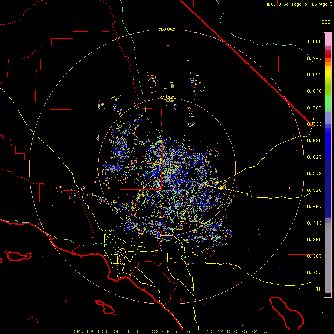Screen dimensions: 334x334
Task: Click the 14 DEC 25 date text
Action: [233, 331]
